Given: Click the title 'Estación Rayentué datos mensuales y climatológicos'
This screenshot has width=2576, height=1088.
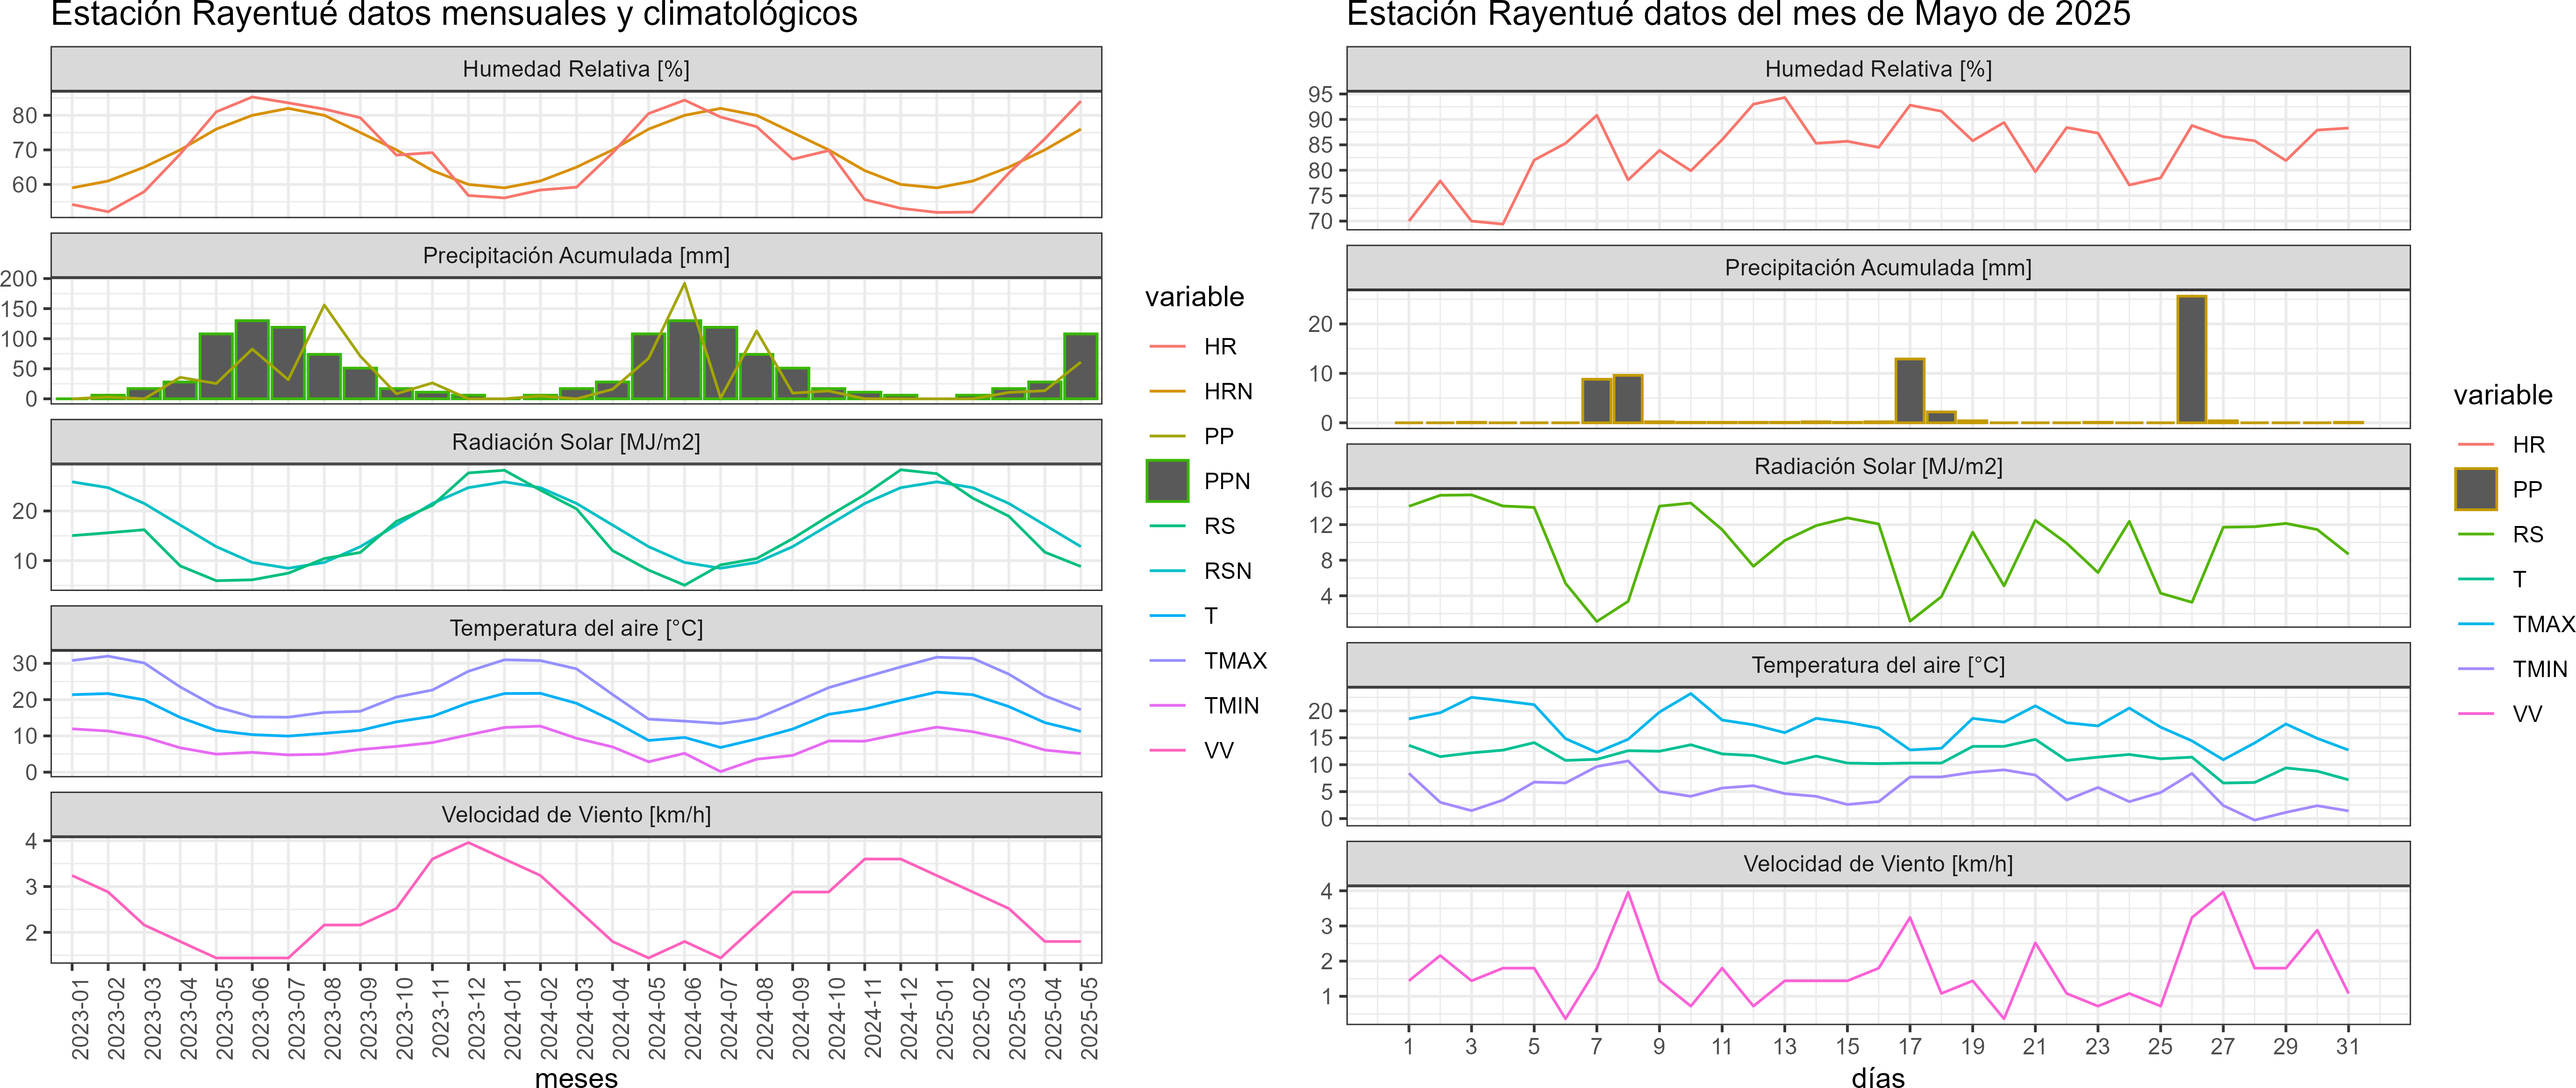Looking at the screenshot, I should pyautogui.click(x=454, y=15).
